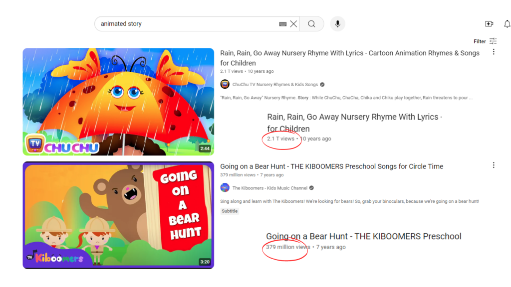Click the ChuChu video description snippet
The height and width of the screenshot is (287, 511).
(x=346, y=98)
